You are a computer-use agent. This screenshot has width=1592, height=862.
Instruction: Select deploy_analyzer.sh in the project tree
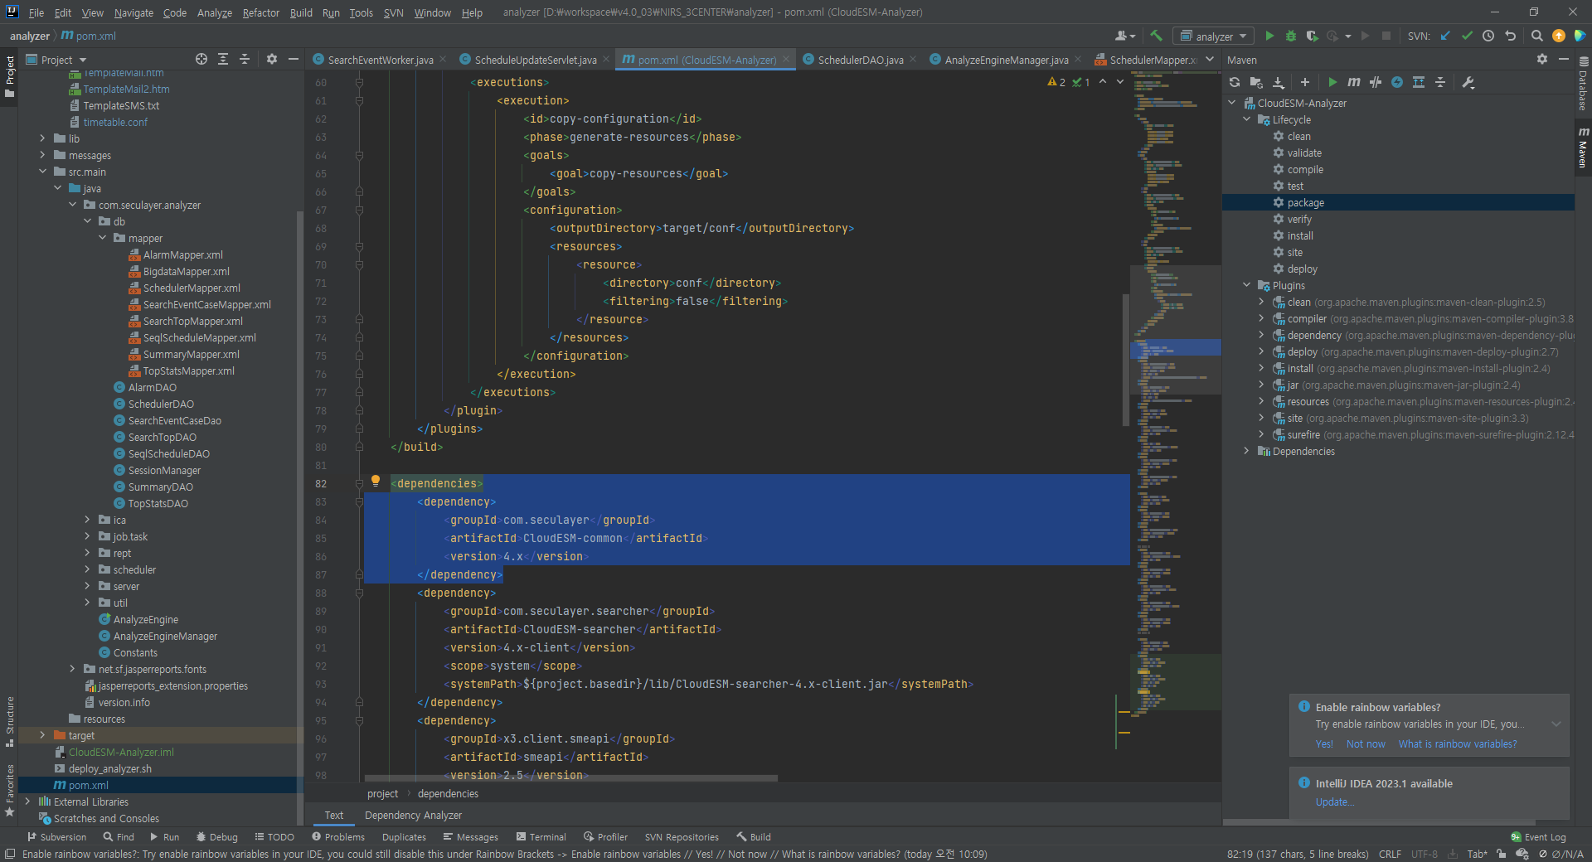pyautogui.click(x=110, y=768)
